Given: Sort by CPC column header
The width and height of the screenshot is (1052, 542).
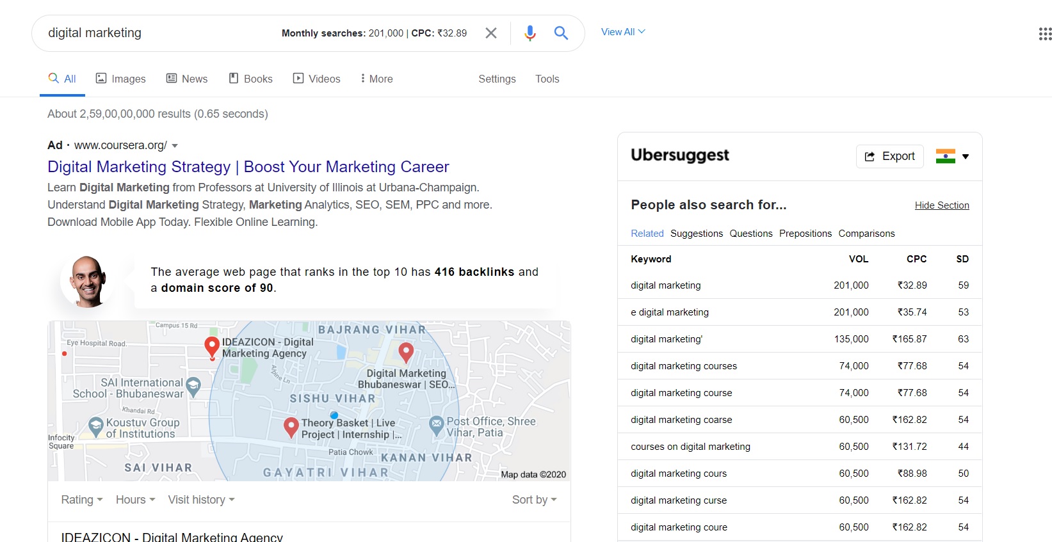Looking at the screenshot, I should [x=916, y=259].
